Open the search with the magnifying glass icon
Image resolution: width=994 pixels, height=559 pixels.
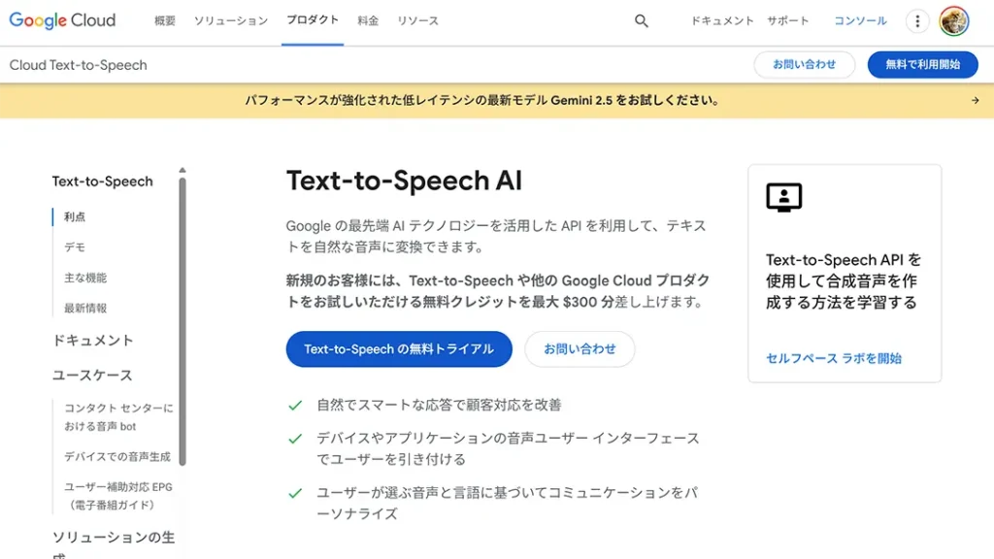tap(641, 19)
